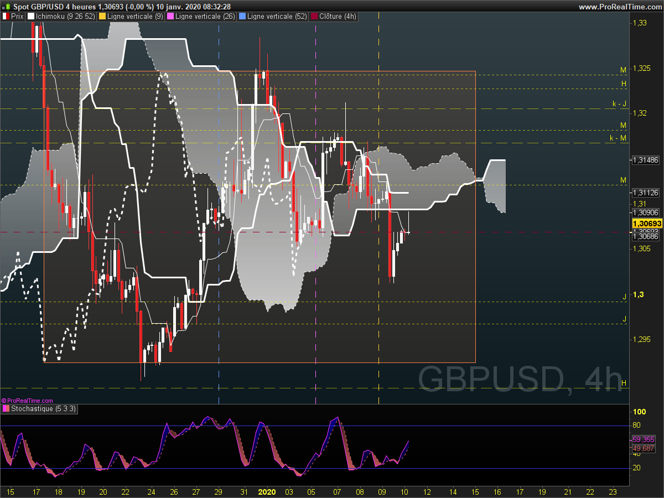Click the 100 level on the stochastic scale

tap(640, 412)
